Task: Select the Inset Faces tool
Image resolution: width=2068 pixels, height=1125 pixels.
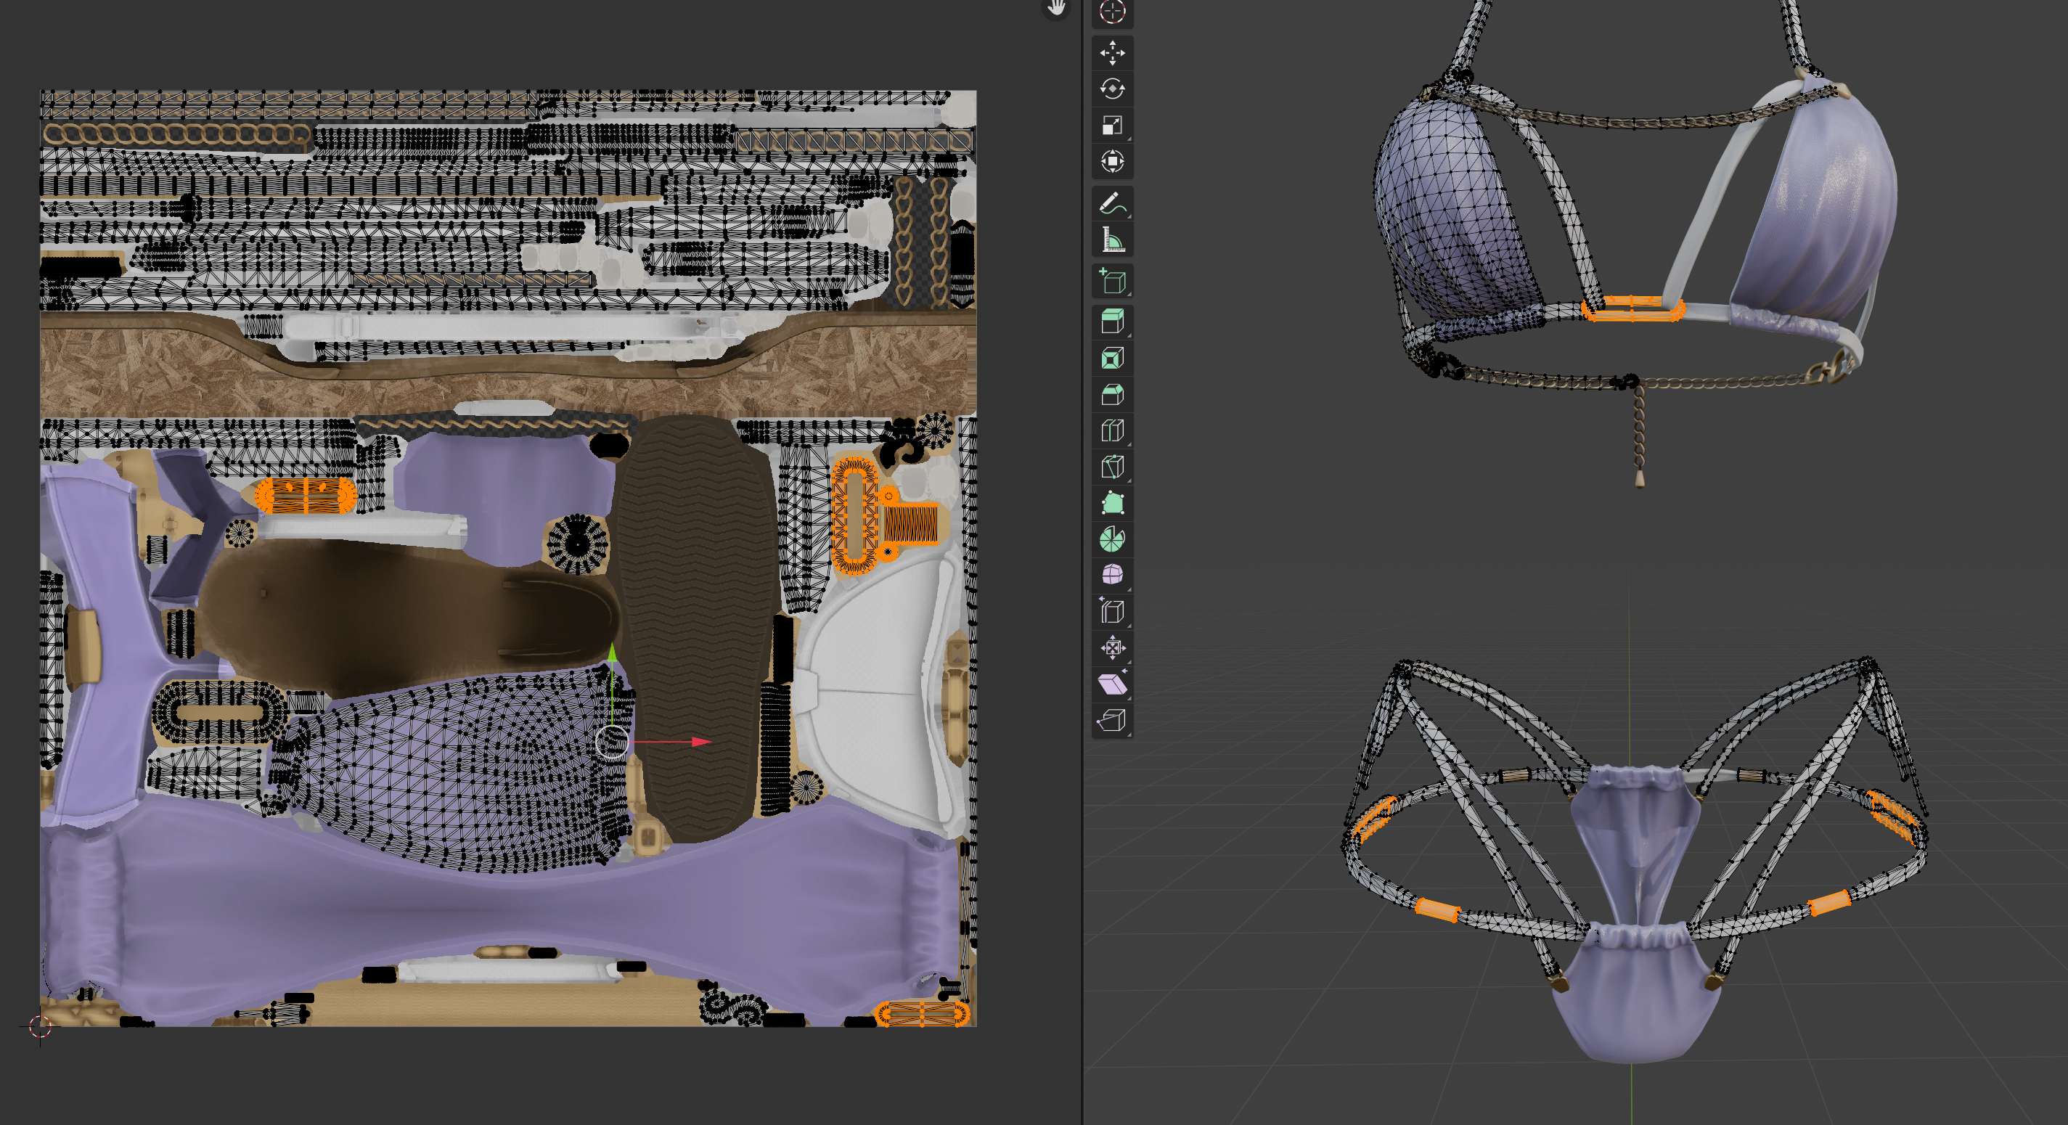Action: (x=1112, y=358)
